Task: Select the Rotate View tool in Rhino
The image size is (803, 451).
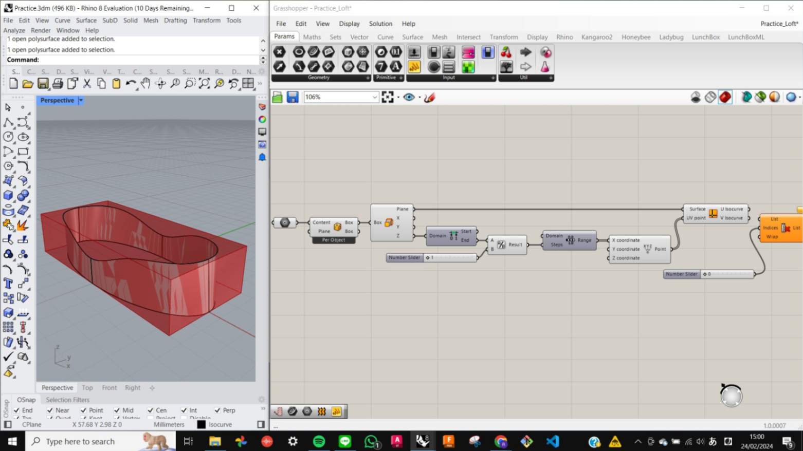Action: pos(160,83)
